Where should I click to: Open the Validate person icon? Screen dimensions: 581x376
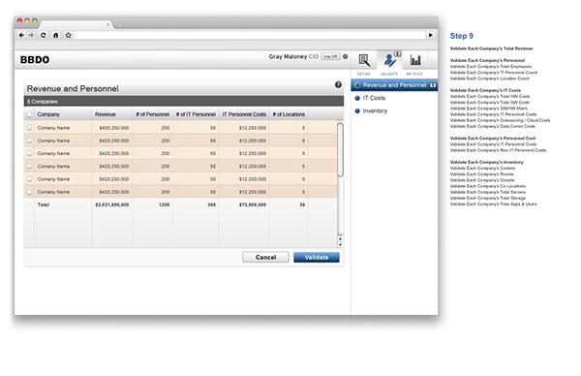(389, 60)
